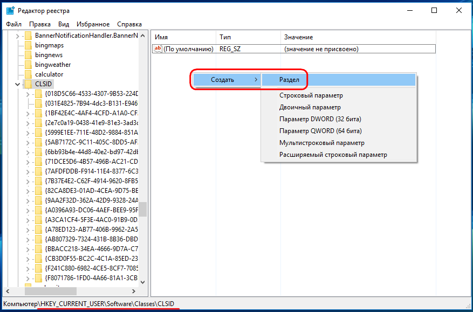Viewport: 473px width, 312px height.
Task: Click folder icon of {F8071786-1FD0-4A66 key
Action: 38,278
